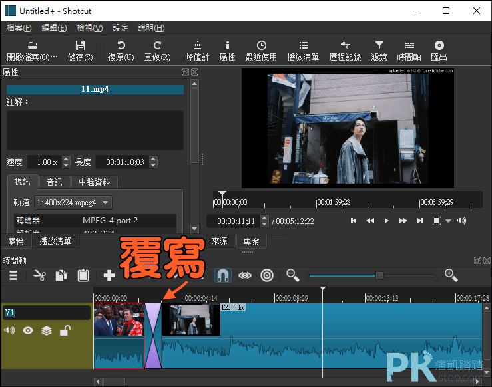Open the 檢視(V) menu
The height and width of the screenshot is (387, 492).
[x=90, y=28]
